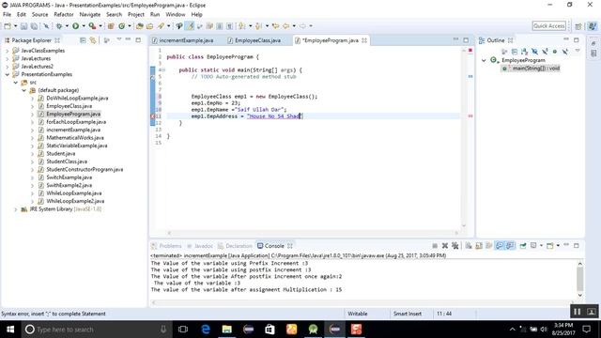The image size is (601, 338).
Task: Click the New Java Package icon
Action: (x=111, y=26)
